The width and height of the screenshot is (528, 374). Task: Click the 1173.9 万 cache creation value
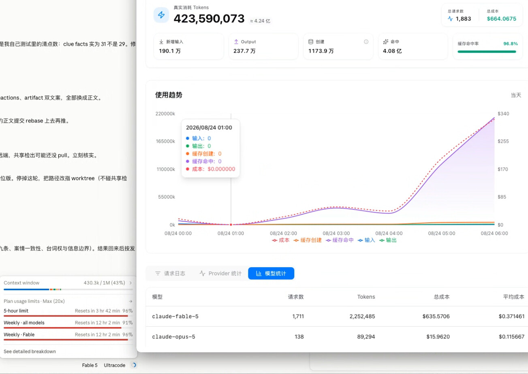coord(321,51)
